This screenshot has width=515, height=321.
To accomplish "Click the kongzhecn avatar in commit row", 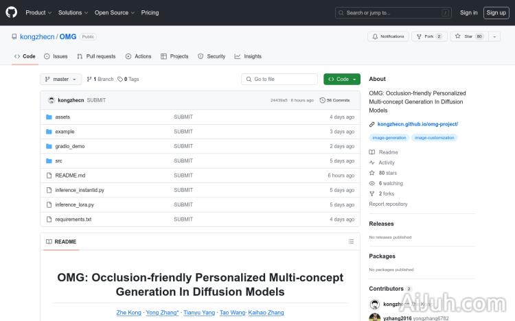I will coord(51,100).
